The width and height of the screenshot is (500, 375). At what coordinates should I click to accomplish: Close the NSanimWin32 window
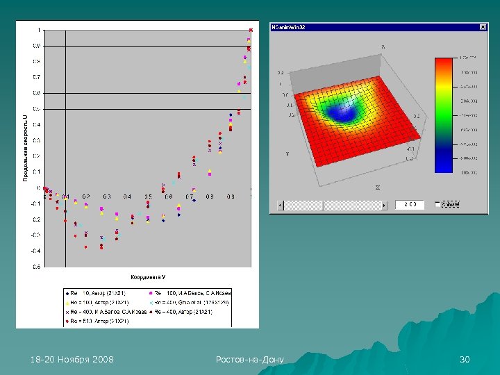click(483, 27)
